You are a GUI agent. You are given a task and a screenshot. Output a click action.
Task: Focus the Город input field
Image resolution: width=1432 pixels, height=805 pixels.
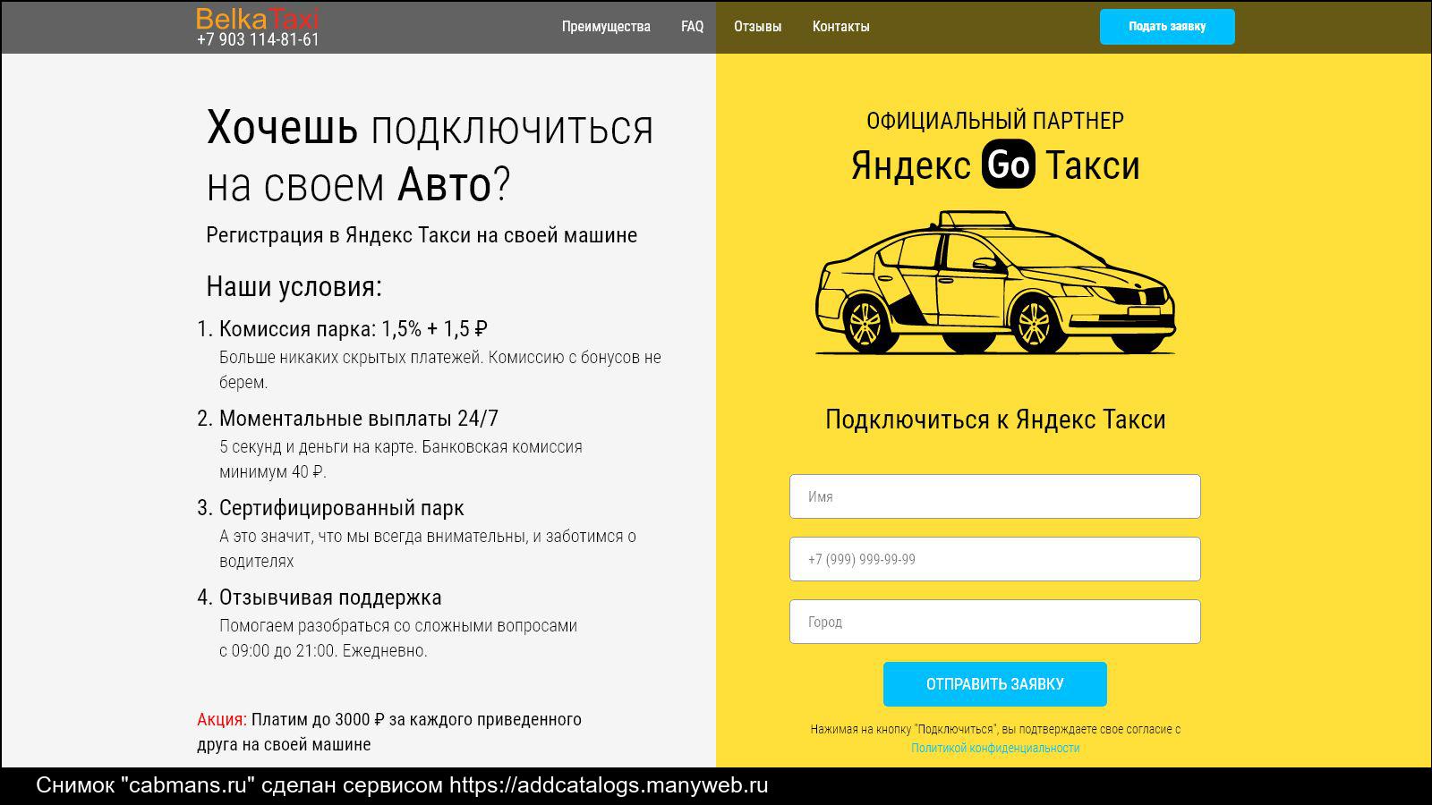pyautogui.click(x=994, y=622)
